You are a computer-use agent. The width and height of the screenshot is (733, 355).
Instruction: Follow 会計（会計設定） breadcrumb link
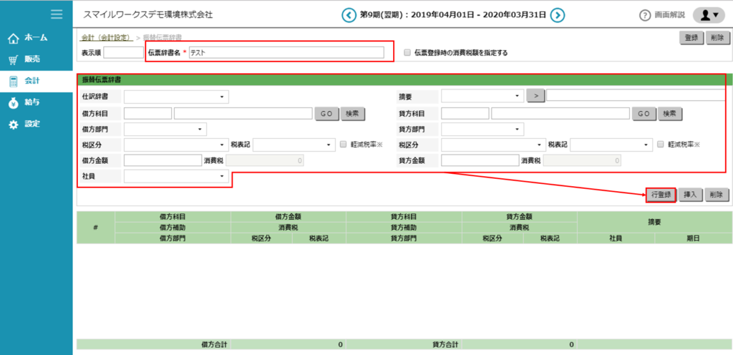107,37
